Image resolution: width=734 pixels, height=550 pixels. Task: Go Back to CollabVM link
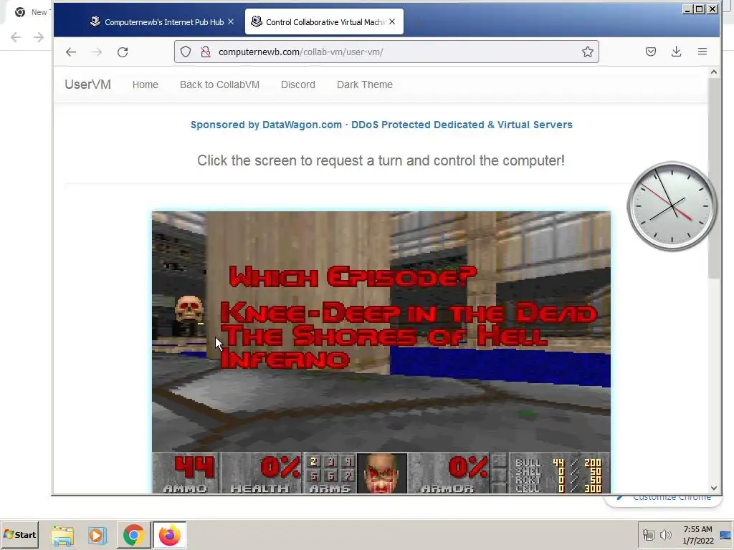[219, 85]
